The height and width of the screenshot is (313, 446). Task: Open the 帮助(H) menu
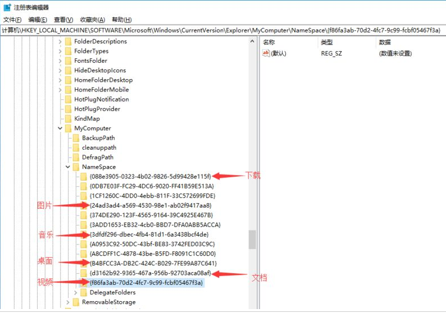[x=121, y=20]
